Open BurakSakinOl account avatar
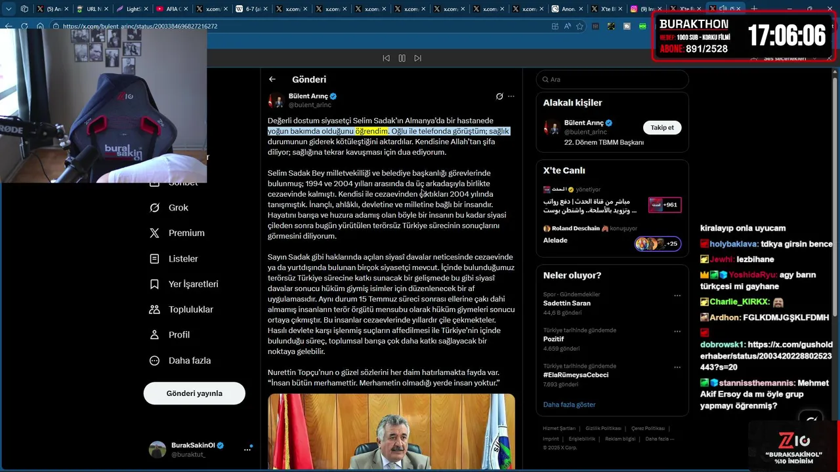The height and width of the screenshot is (472, 840). 157,450
